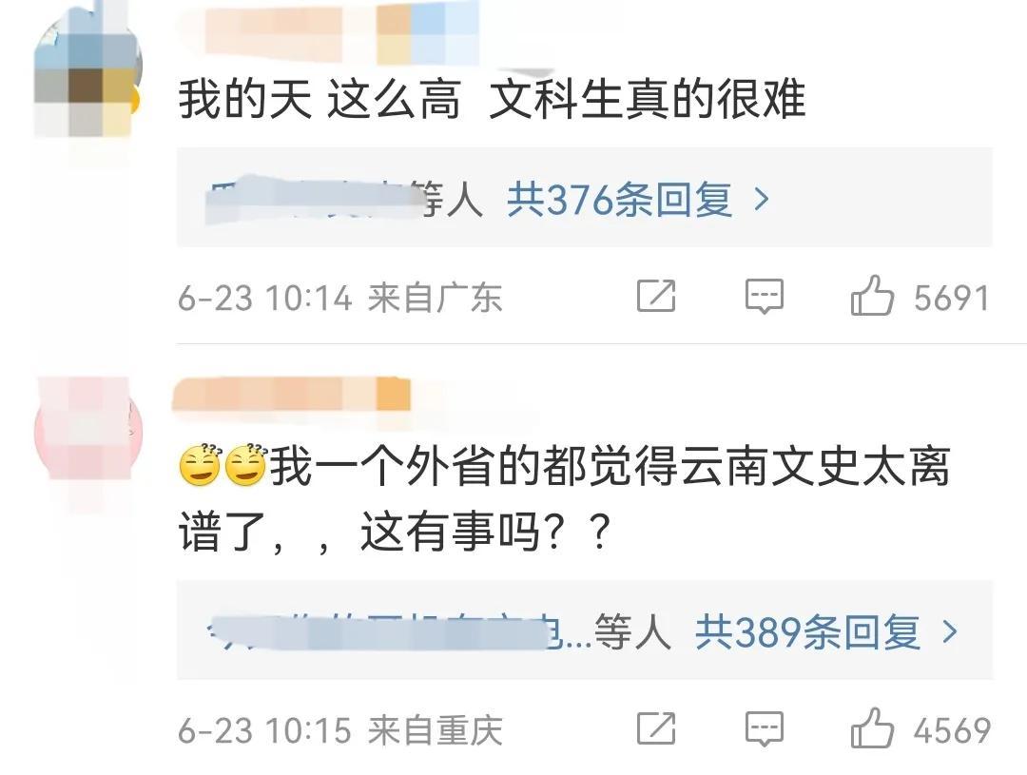
Task: Expand replies using chevron after 389条回复
Action: click(950, 631)
